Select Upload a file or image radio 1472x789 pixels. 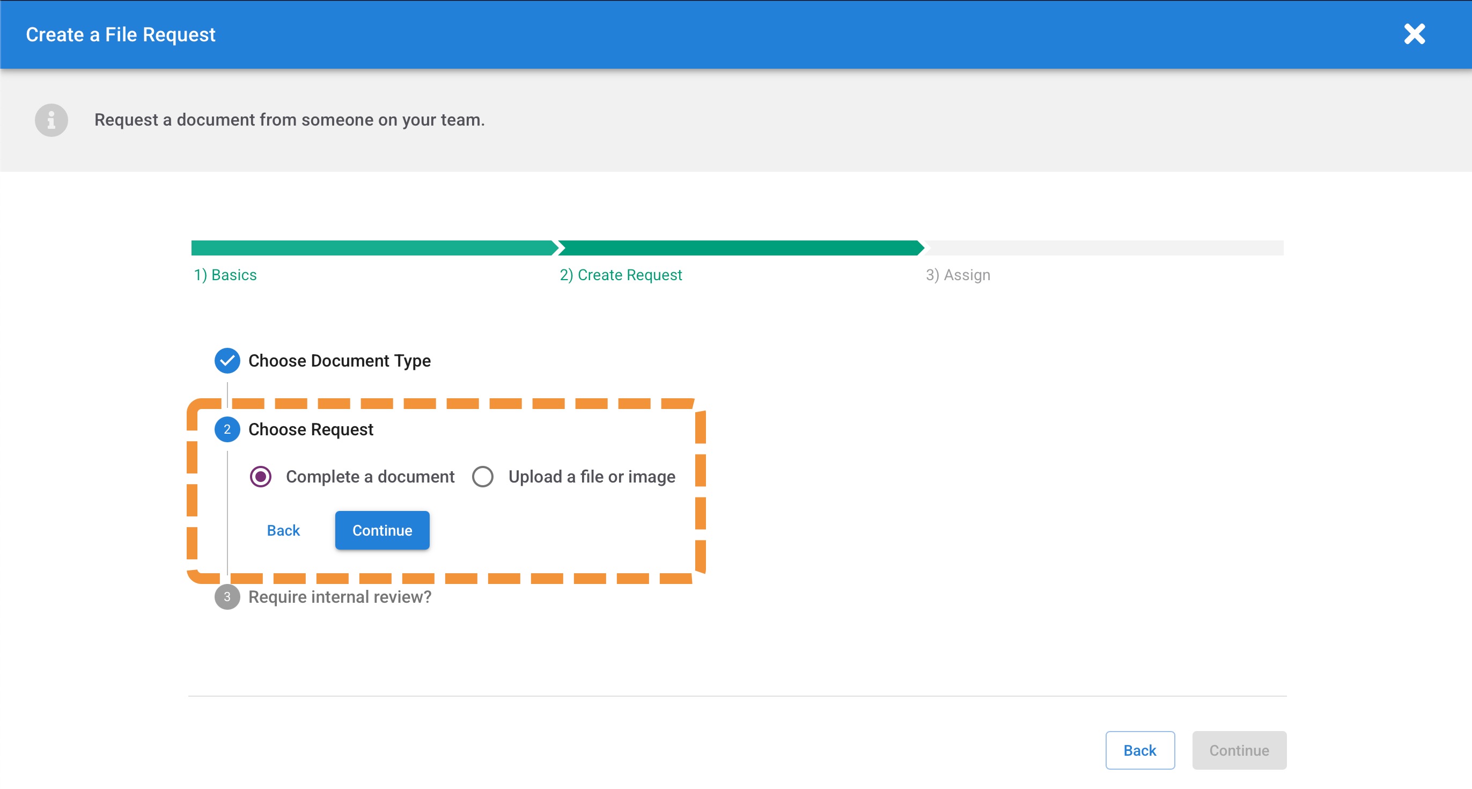tap(483, 476)
